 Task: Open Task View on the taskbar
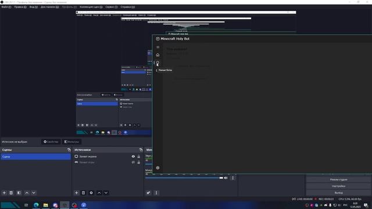pyautogui.click(x=26, y=205)
